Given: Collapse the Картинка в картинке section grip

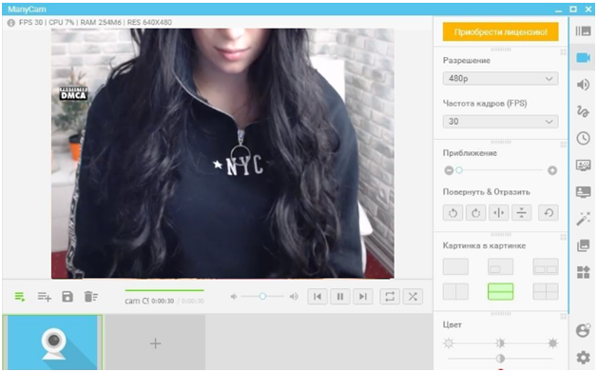Looking at the screenshot, I should (x=501, y=234).
